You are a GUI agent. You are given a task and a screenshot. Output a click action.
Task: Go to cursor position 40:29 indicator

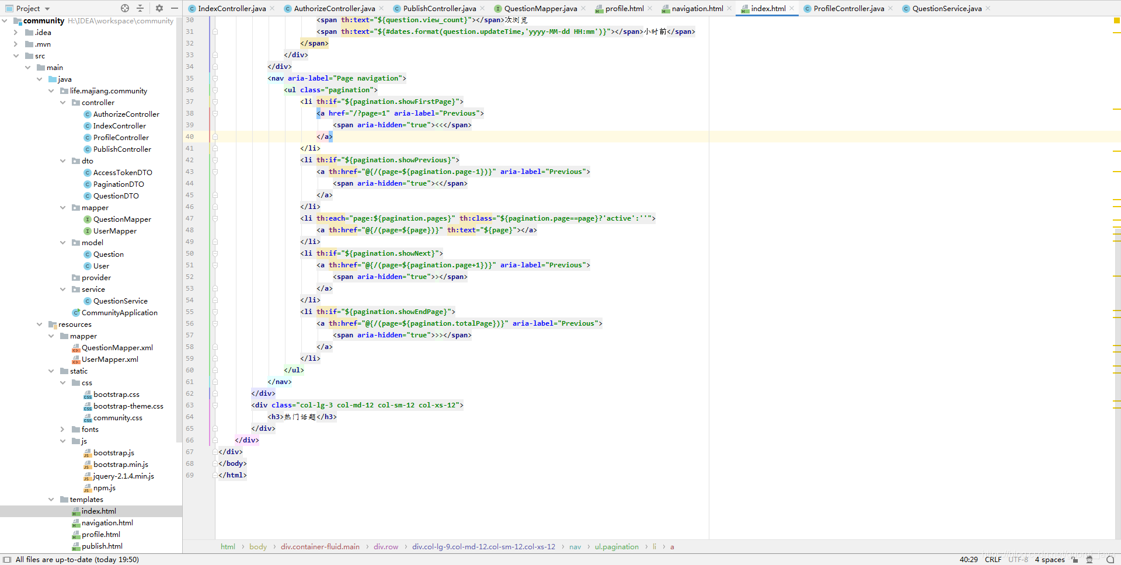[969, 559]
